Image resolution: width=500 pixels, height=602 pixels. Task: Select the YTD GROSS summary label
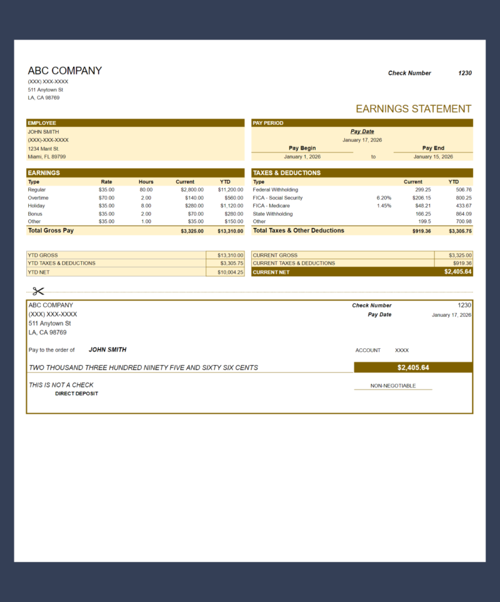pos(42,255)
